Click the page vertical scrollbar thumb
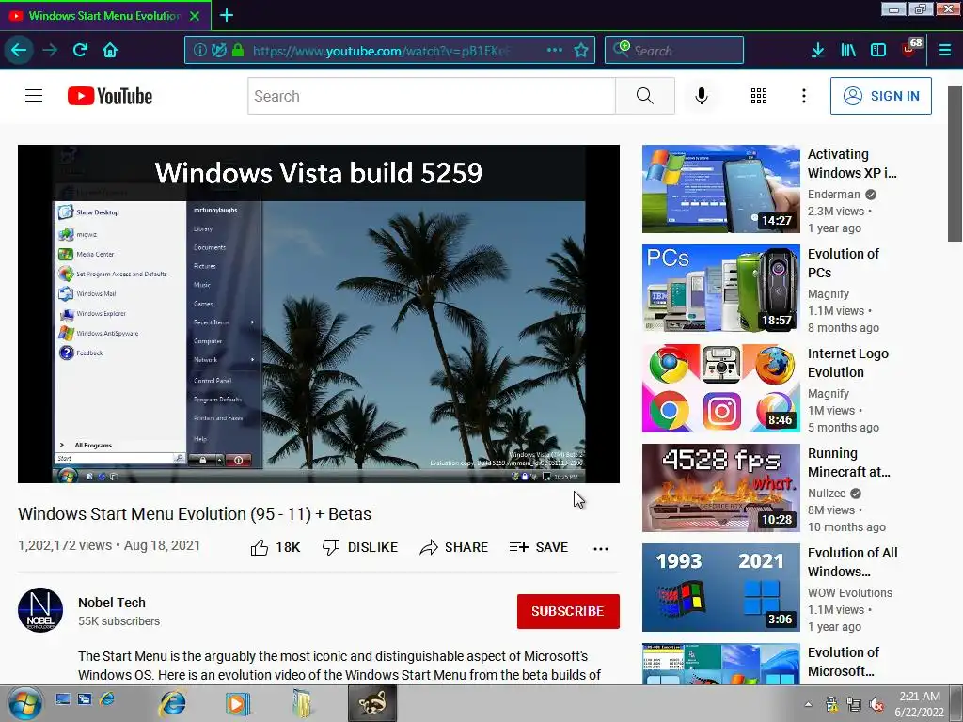The height and width of the screenshot is (722, 963). coord(955,164)
